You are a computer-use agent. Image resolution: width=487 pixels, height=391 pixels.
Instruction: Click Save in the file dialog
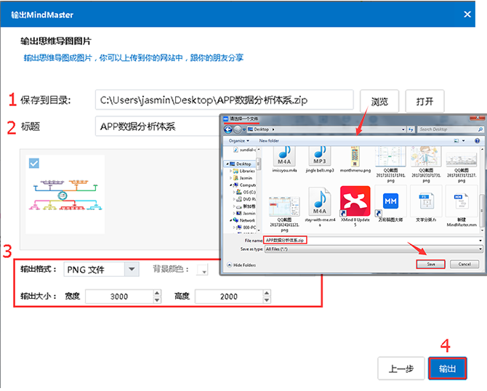click(x=431, y=265)
